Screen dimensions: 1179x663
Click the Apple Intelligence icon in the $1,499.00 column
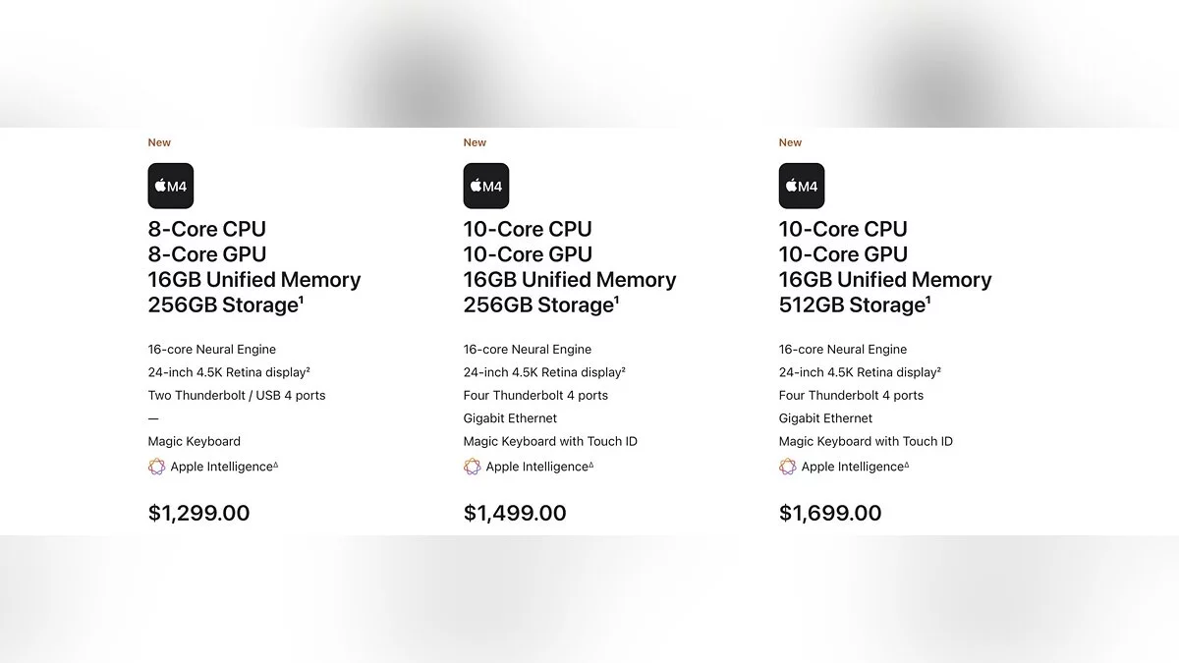pyautogui.click(x=473, y=467)
